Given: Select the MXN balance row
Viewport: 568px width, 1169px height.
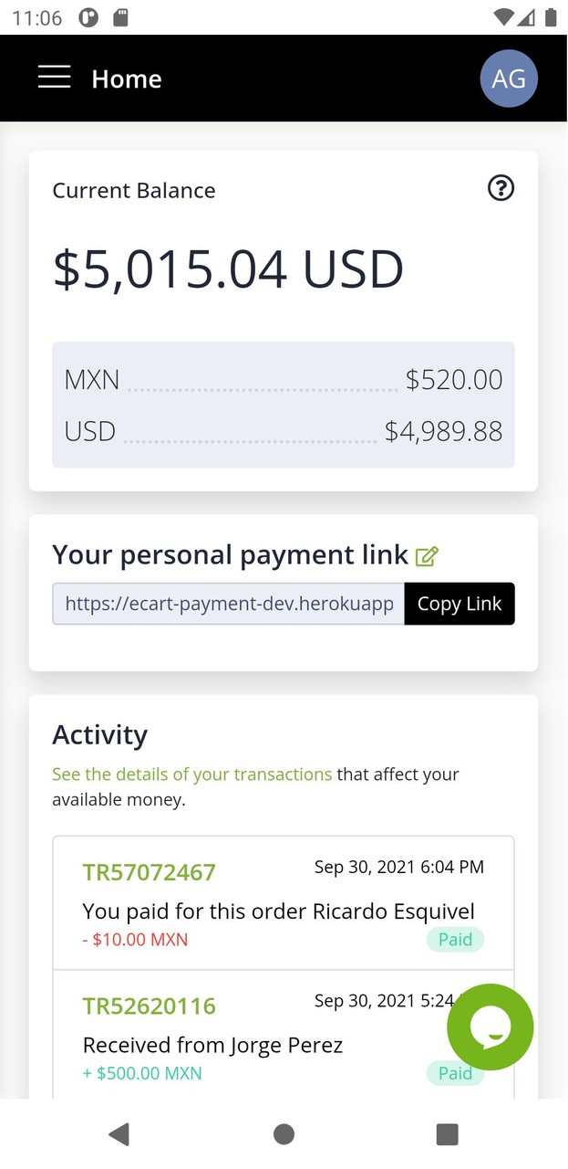Looking at the screenshot, I should [x=284, y=380].
